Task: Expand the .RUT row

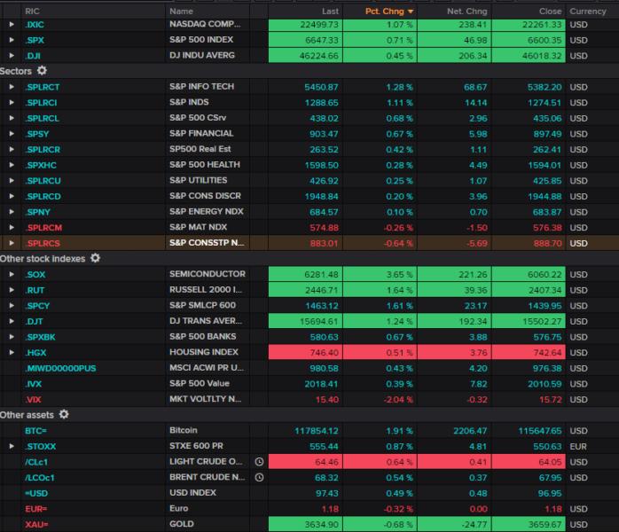Action: 12,290
